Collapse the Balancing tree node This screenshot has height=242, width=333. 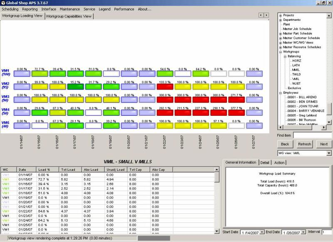tap(285, 57)
